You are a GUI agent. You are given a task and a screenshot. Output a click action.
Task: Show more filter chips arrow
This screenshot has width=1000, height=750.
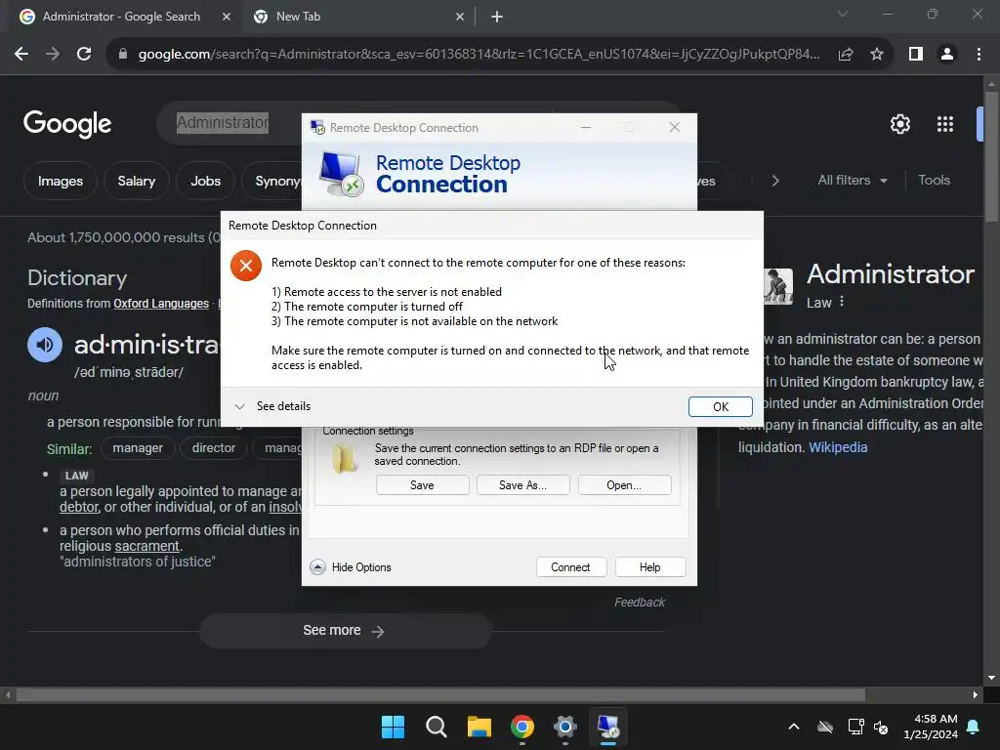pos(774,181)
